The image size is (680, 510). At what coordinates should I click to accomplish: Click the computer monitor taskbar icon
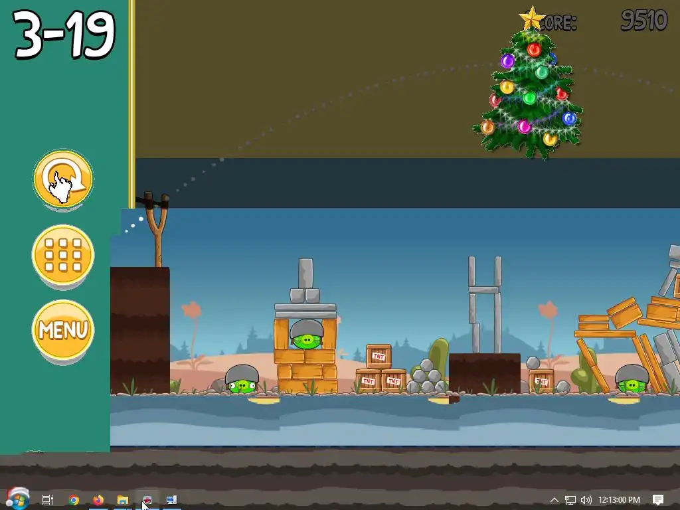(x=172, y=499)
